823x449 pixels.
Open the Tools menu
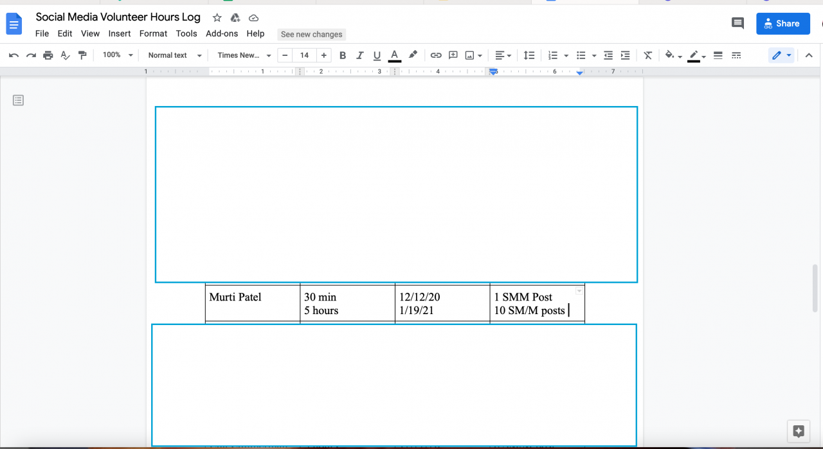click(x=186, y=33)
